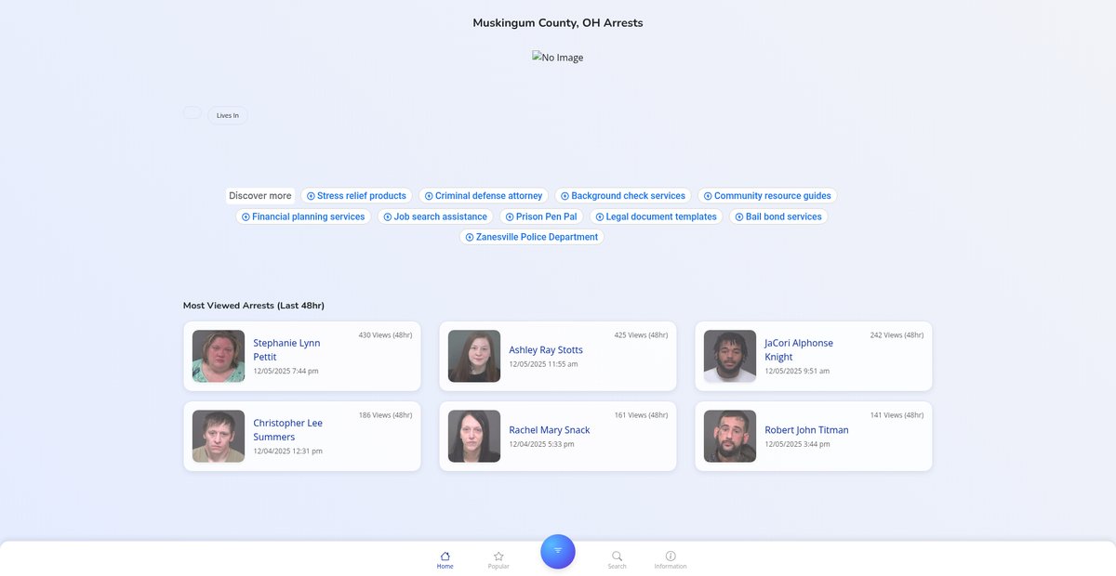Click Robert John Titman's mugshot thumbnail
1116x576 pixels.
(730, 437)
